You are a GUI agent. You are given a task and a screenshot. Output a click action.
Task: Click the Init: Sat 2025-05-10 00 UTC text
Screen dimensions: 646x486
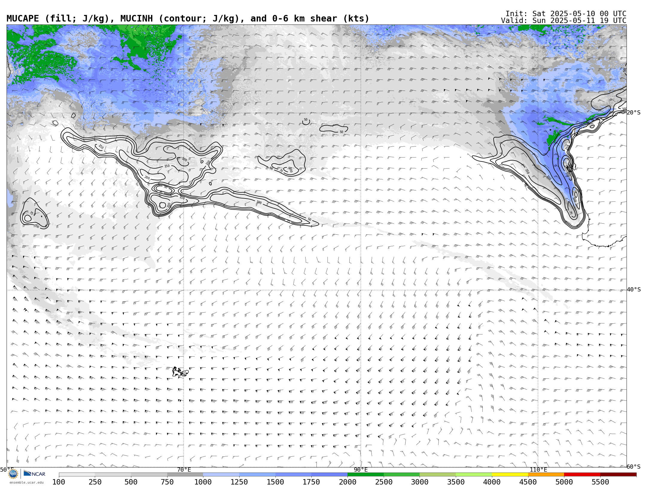pyautogui.click(x=566, y=14)
